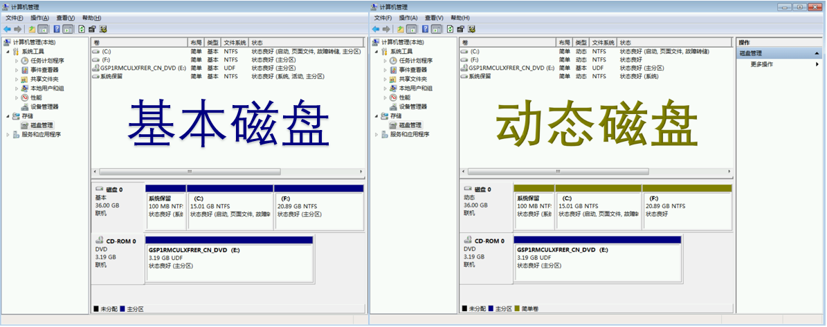Open 查看(V) menu in dynamic disk window
This screenshot has width=827, height=327.
pos(434,18)
